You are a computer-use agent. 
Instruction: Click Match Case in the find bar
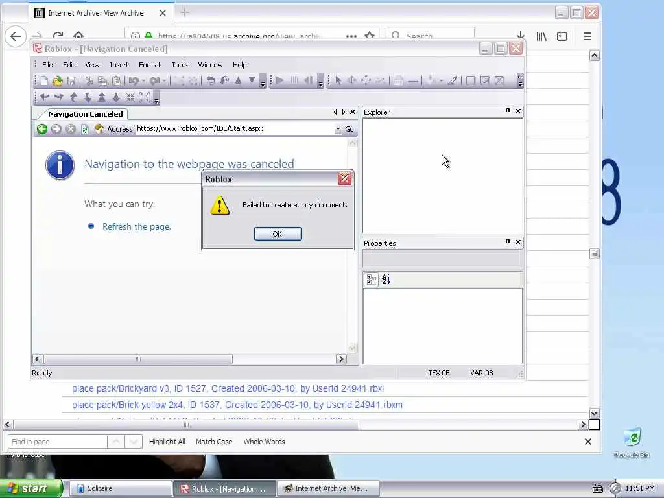(x=214, y=442)
